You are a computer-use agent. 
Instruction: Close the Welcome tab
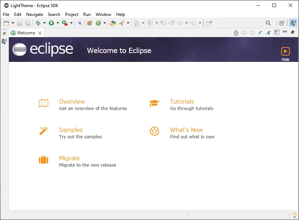[x=40, y=33]
